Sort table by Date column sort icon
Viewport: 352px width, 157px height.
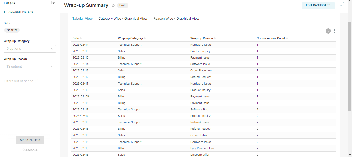(x=81, y=38)
